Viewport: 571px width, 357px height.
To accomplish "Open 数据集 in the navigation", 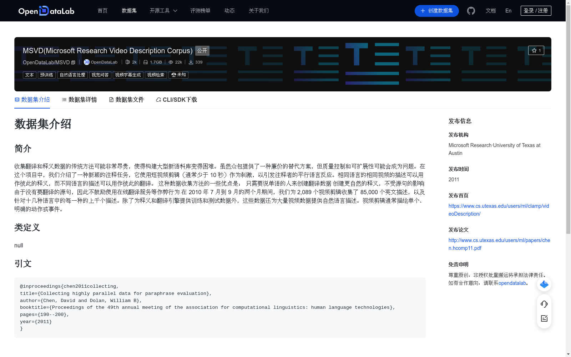I will click(129, 11).
